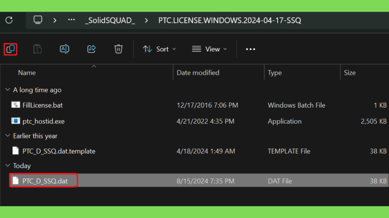
Task: Click the Today group label
Action: tap(22, 166)
